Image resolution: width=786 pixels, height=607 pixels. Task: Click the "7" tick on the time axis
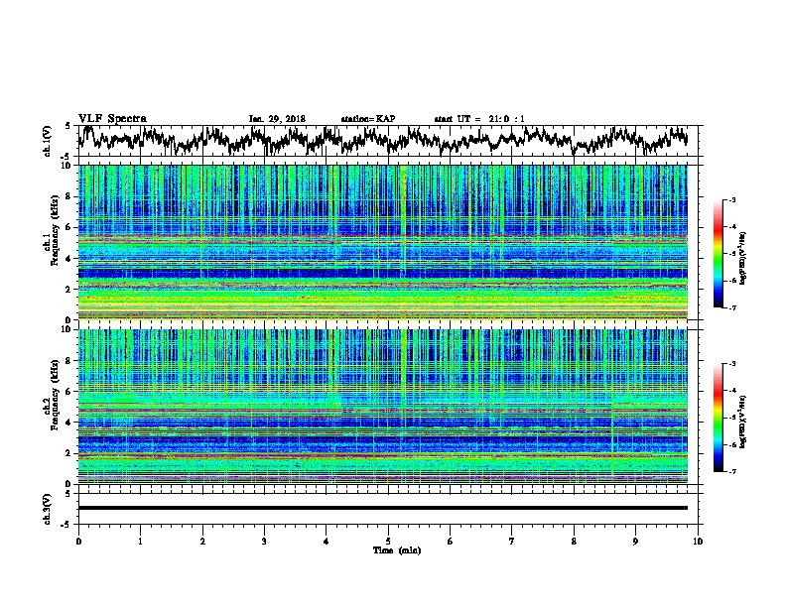tap(512, 541)
